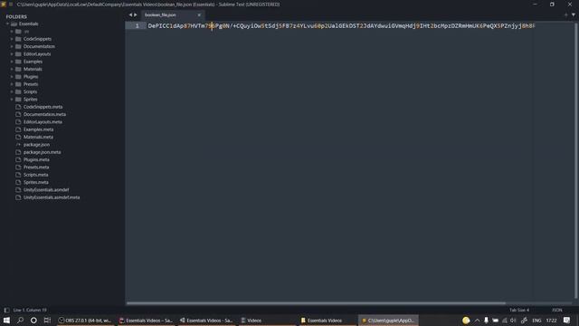Open tab list dropdown arrow

click(x=574, y=15)
